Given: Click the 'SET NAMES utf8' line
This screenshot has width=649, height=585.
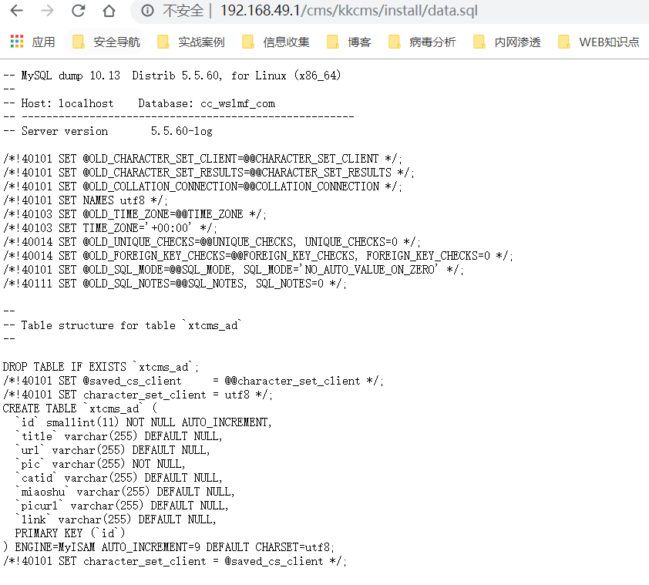Looking at the screenshot, I should click(x=86, y=200).
